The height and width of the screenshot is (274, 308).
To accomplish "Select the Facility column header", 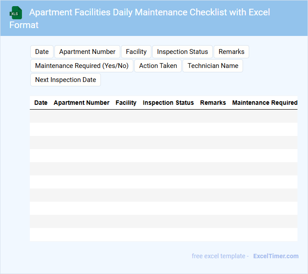I will (126, 103).
